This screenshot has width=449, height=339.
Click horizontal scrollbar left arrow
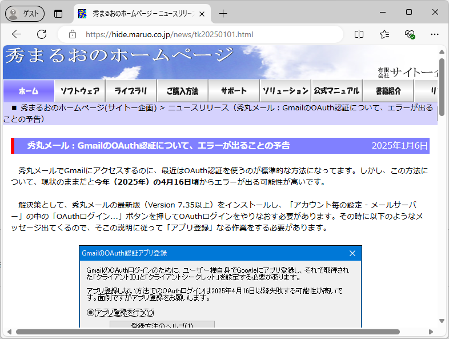coord(10,332)
